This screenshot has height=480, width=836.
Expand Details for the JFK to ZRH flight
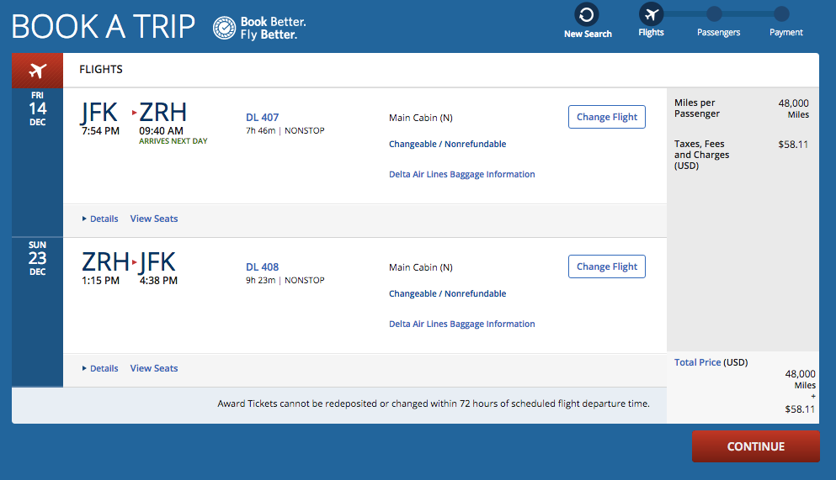click(100, 219)
